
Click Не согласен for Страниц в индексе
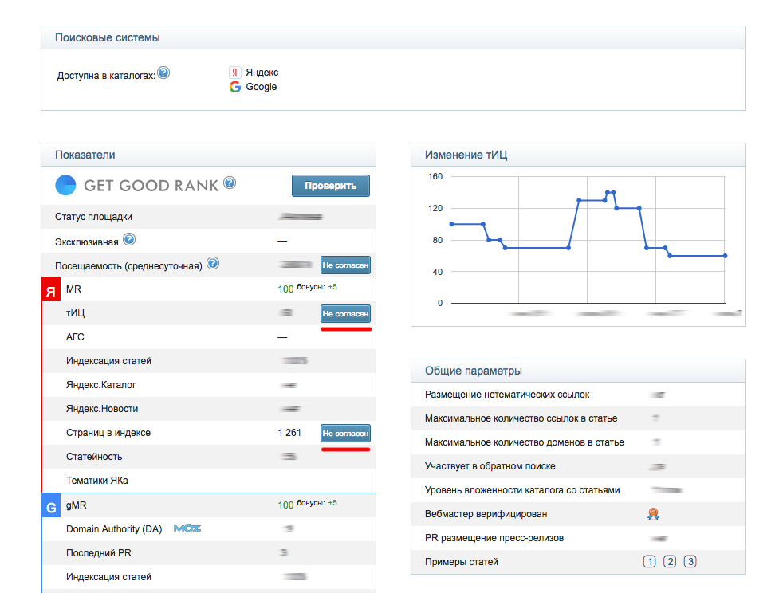pyautogui.click(x=345, y=434)
